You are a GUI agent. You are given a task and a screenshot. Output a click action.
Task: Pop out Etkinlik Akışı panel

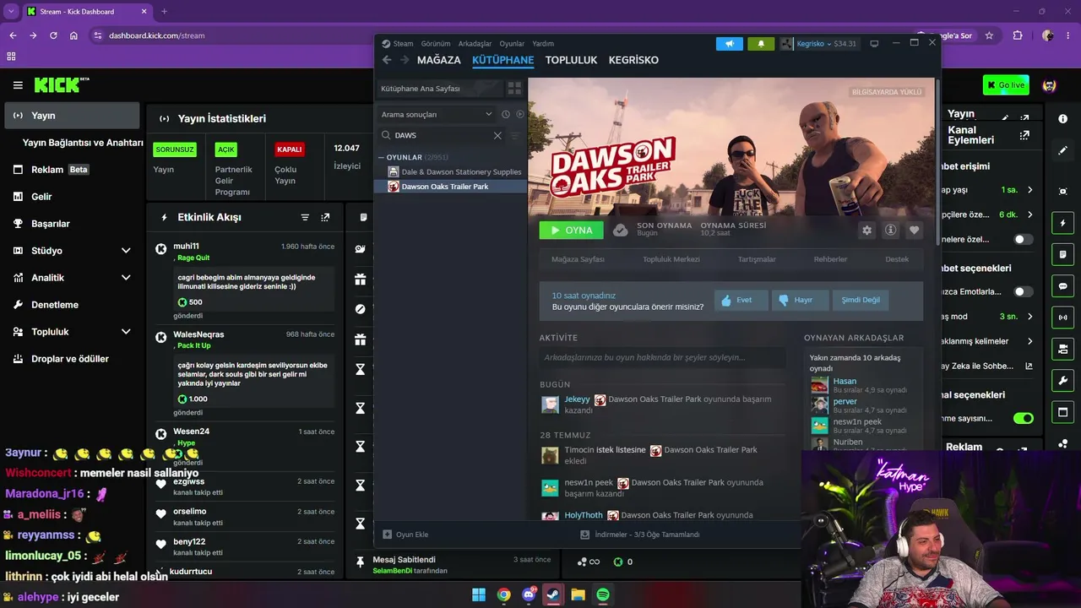pos(325,217)
